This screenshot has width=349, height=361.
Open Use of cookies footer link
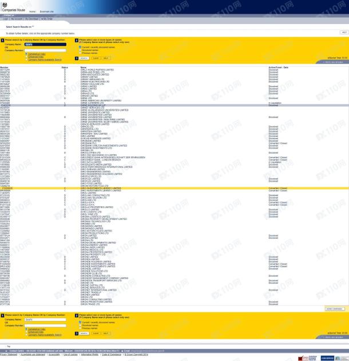click(70, 355)
